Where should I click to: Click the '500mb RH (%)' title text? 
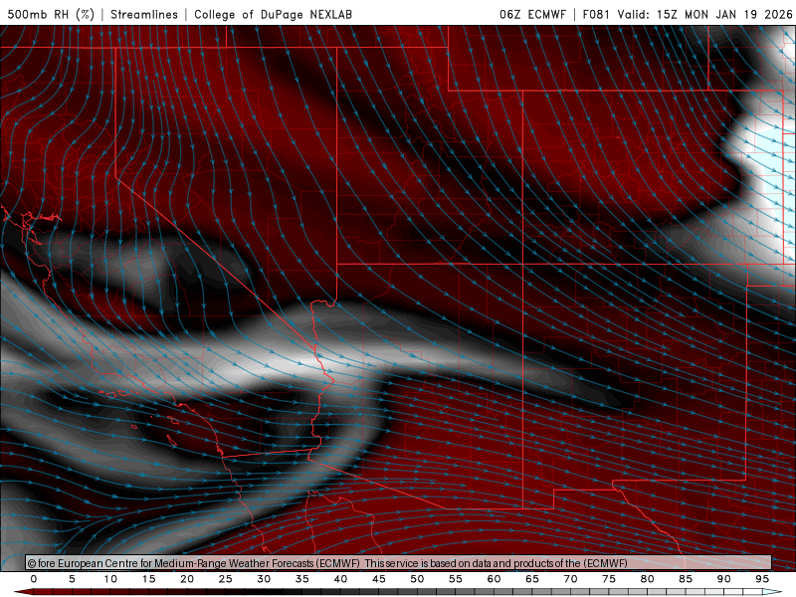click(x=51, y=14)
